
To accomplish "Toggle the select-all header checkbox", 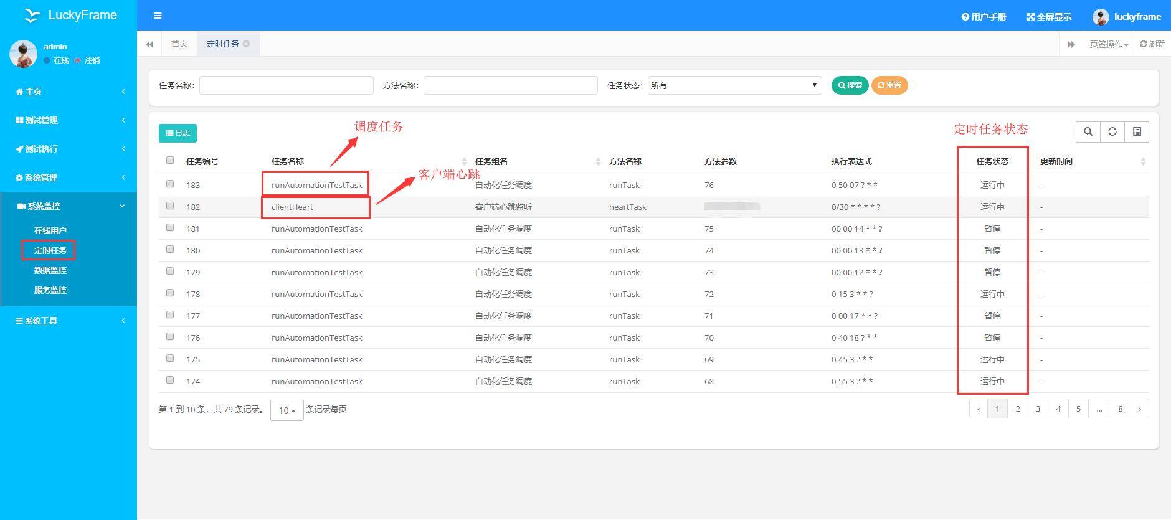I will point(170,160).
